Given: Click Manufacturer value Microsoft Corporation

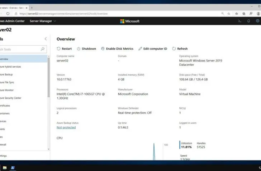Looking at the screenshot, I should [133, 94].
